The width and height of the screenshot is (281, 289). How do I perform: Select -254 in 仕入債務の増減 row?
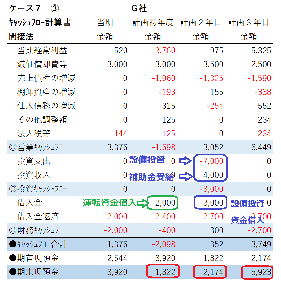(215, 106)
